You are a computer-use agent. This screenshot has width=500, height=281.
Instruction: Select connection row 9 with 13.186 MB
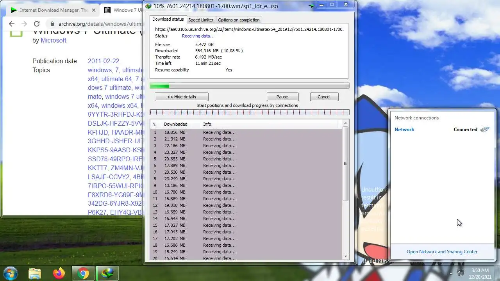click(x=246, y=185)
